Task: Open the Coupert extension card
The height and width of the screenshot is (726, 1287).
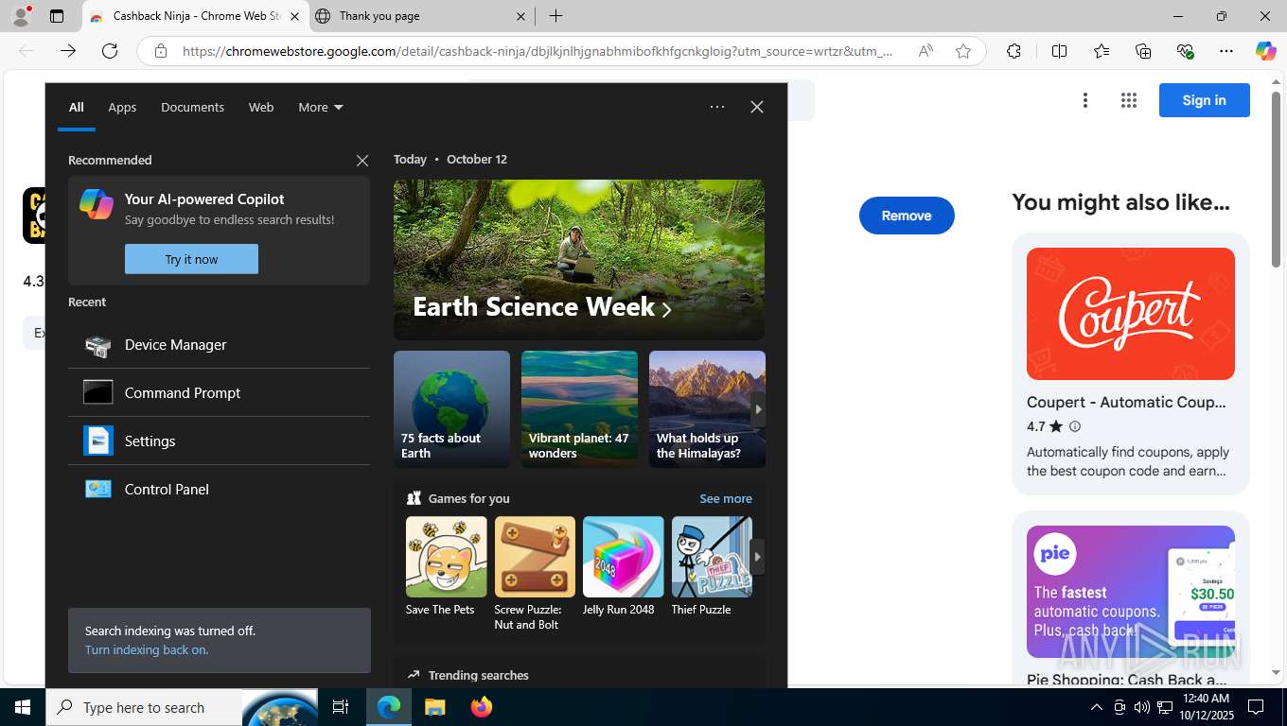Action: 1131,364
